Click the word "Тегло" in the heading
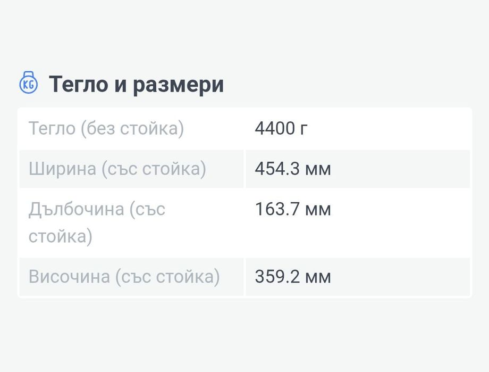Viewport: 489px width, 372px height. [x=79, y=84]
